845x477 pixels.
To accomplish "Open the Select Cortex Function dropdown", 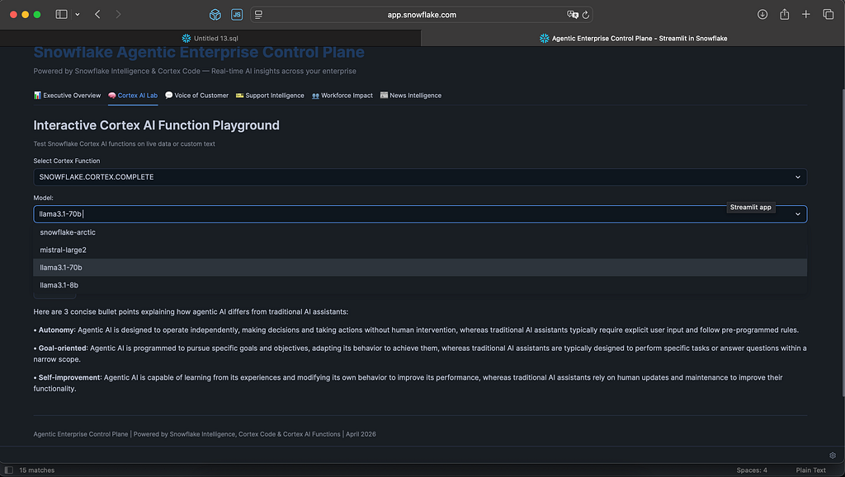I will pyautogui.click(x=420, y=177).
